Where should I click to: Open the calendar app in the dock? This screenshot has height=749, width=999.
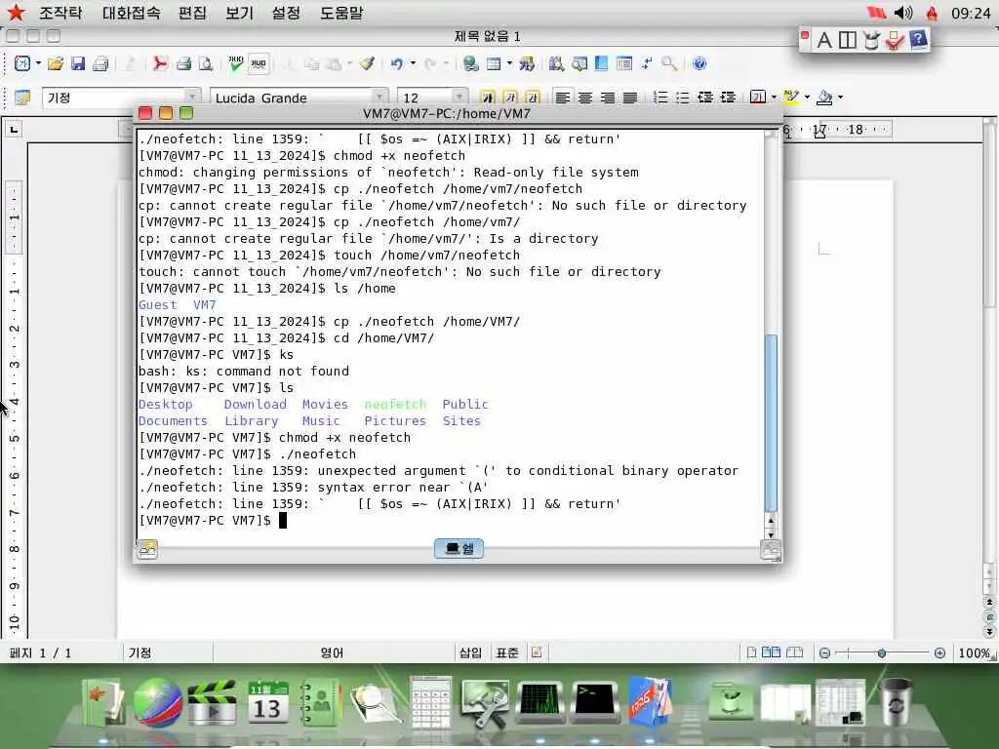point(267,703)
